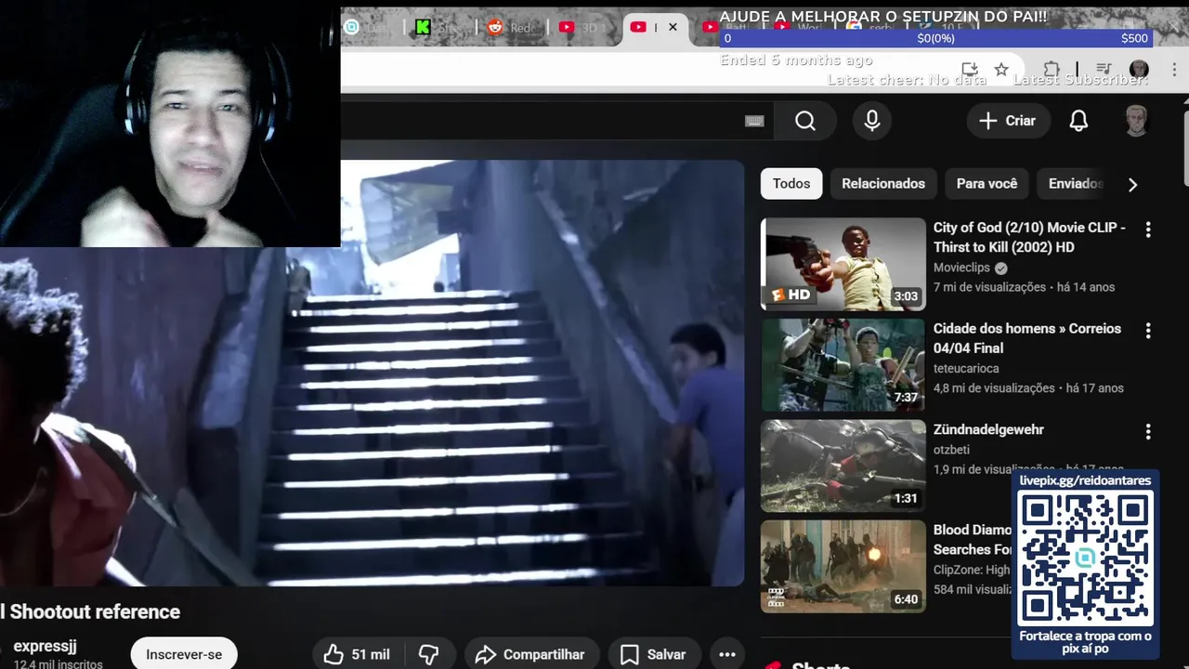
Task: Open Chrome media controls icon
Action: click(1104, 70)
